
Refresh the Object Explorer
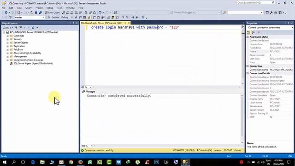coord(33,28)
